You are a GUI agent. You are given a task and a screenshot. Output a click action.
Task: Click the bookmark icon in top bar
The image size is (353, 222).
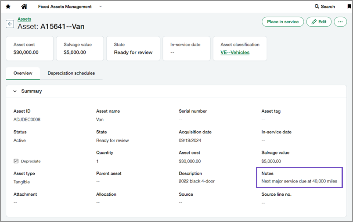coord(349,7)
